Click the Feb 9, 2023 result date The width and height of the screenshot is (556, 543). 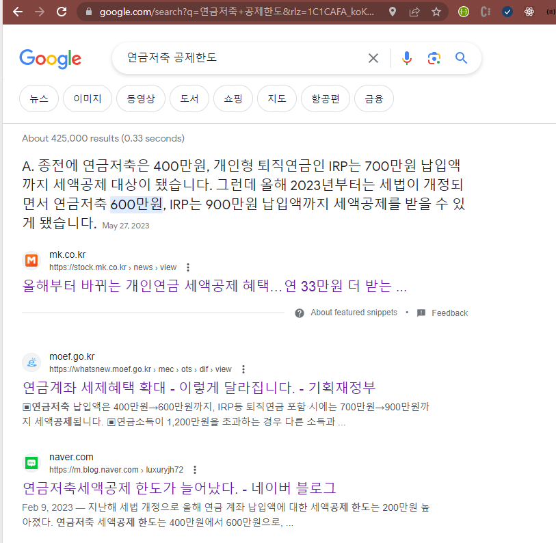(x=47, y=507)
